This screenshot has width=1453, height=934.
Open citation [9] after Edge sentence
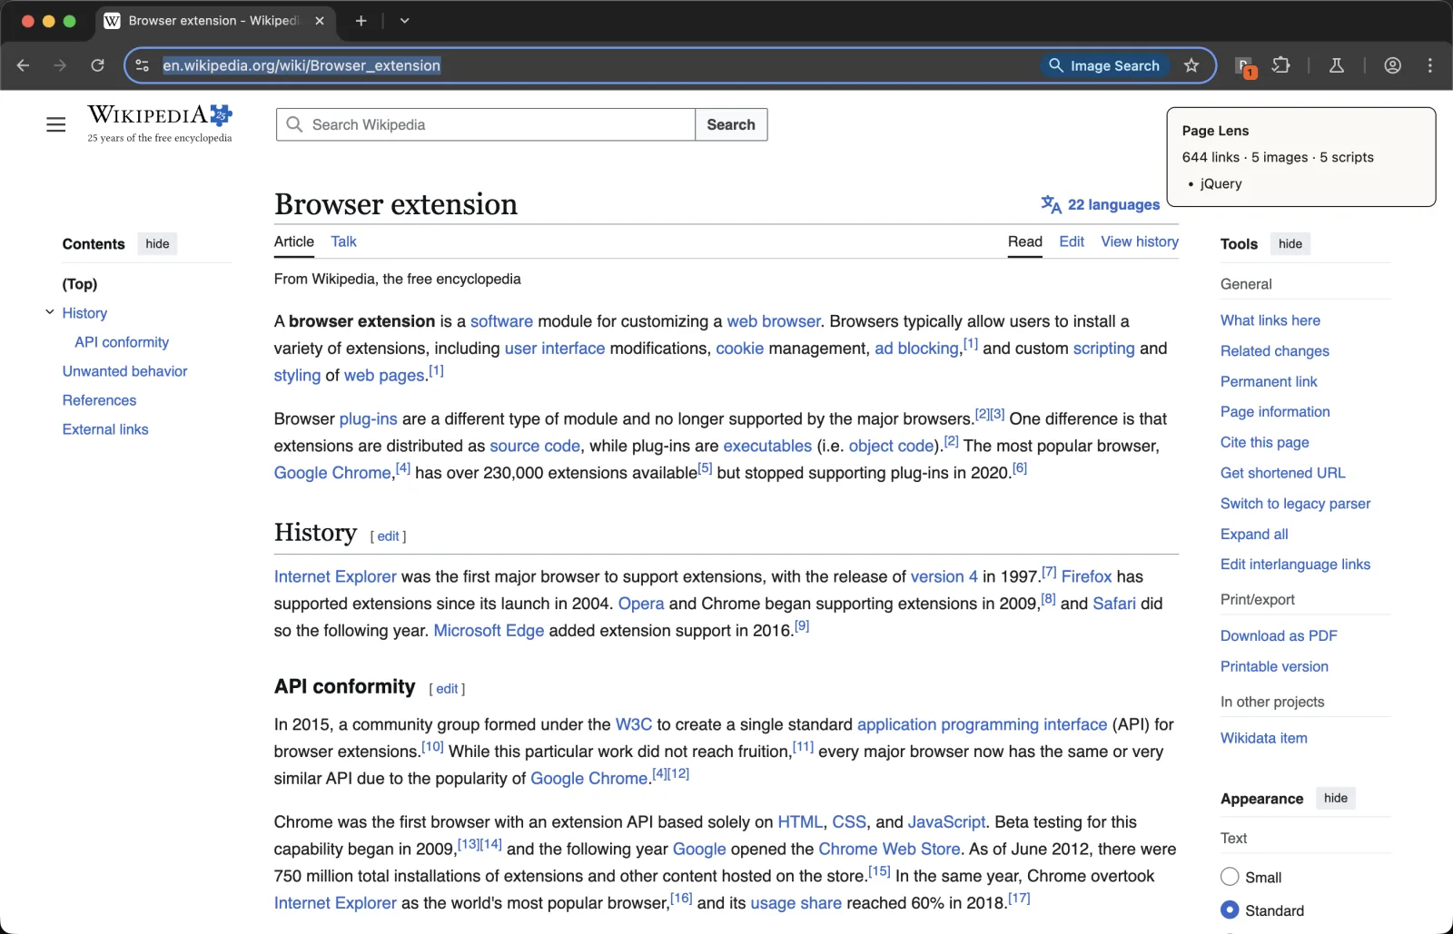point(802,625)
